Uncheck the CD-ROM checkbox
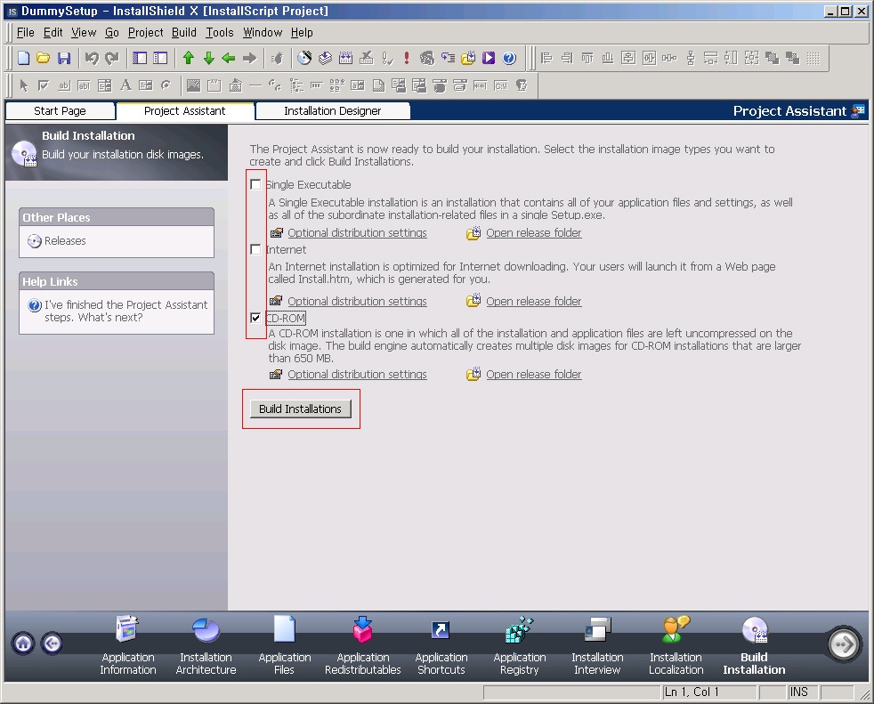 coord(255,318)
